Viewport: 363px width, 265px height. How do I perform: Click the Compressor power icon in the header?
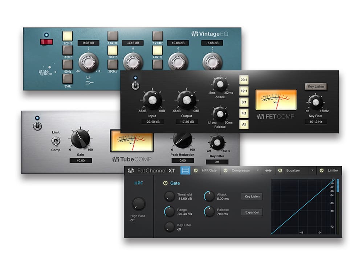(225, 171)
